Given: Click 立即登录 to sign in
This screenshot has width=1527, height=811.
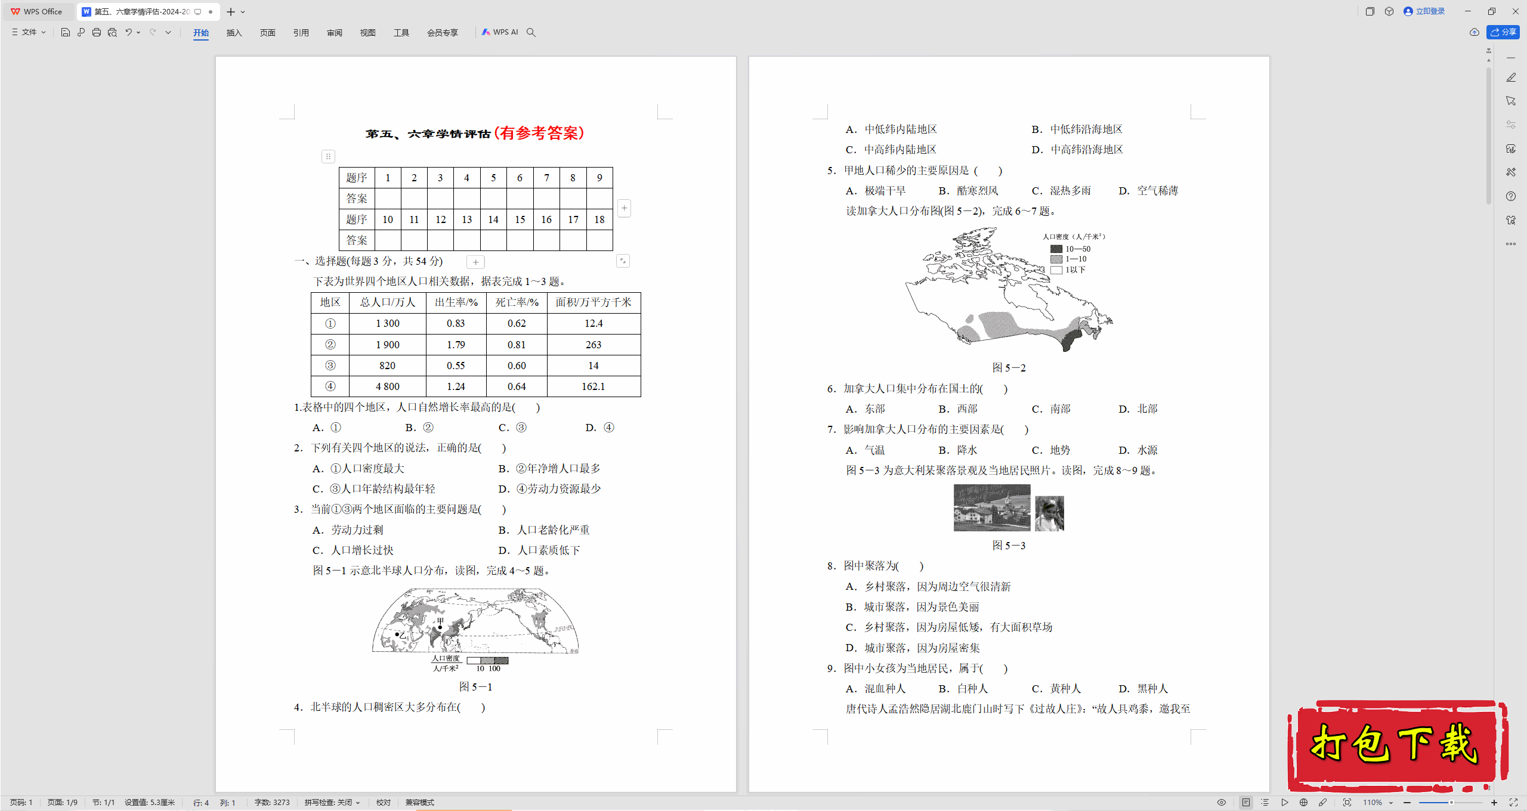Looking at the screenshot, I should point(1424,11).
